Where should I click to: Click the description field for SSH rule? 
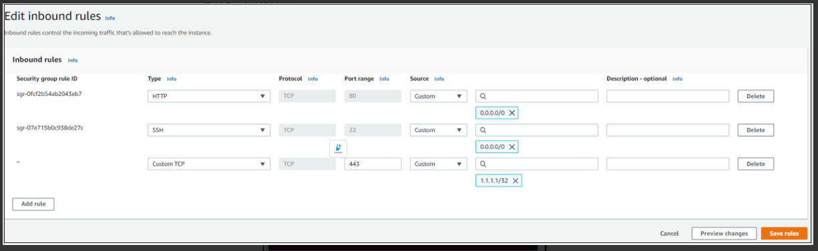(x=668, y=130)
